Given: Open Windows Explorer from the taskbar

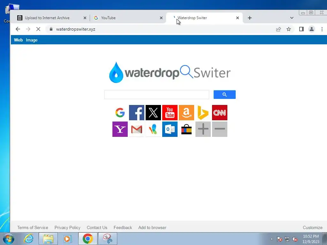Looking at the screenshot, I should 48,239.
